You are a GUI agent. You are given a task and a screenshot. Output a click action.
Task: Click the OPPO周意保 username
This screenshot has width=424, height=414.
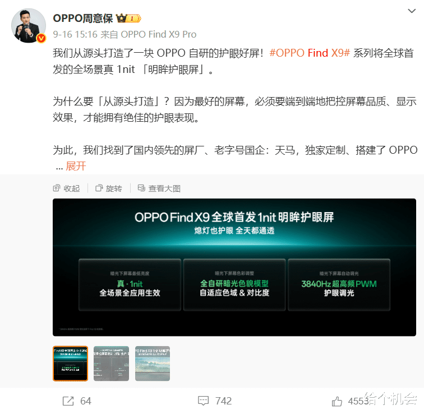83,19
